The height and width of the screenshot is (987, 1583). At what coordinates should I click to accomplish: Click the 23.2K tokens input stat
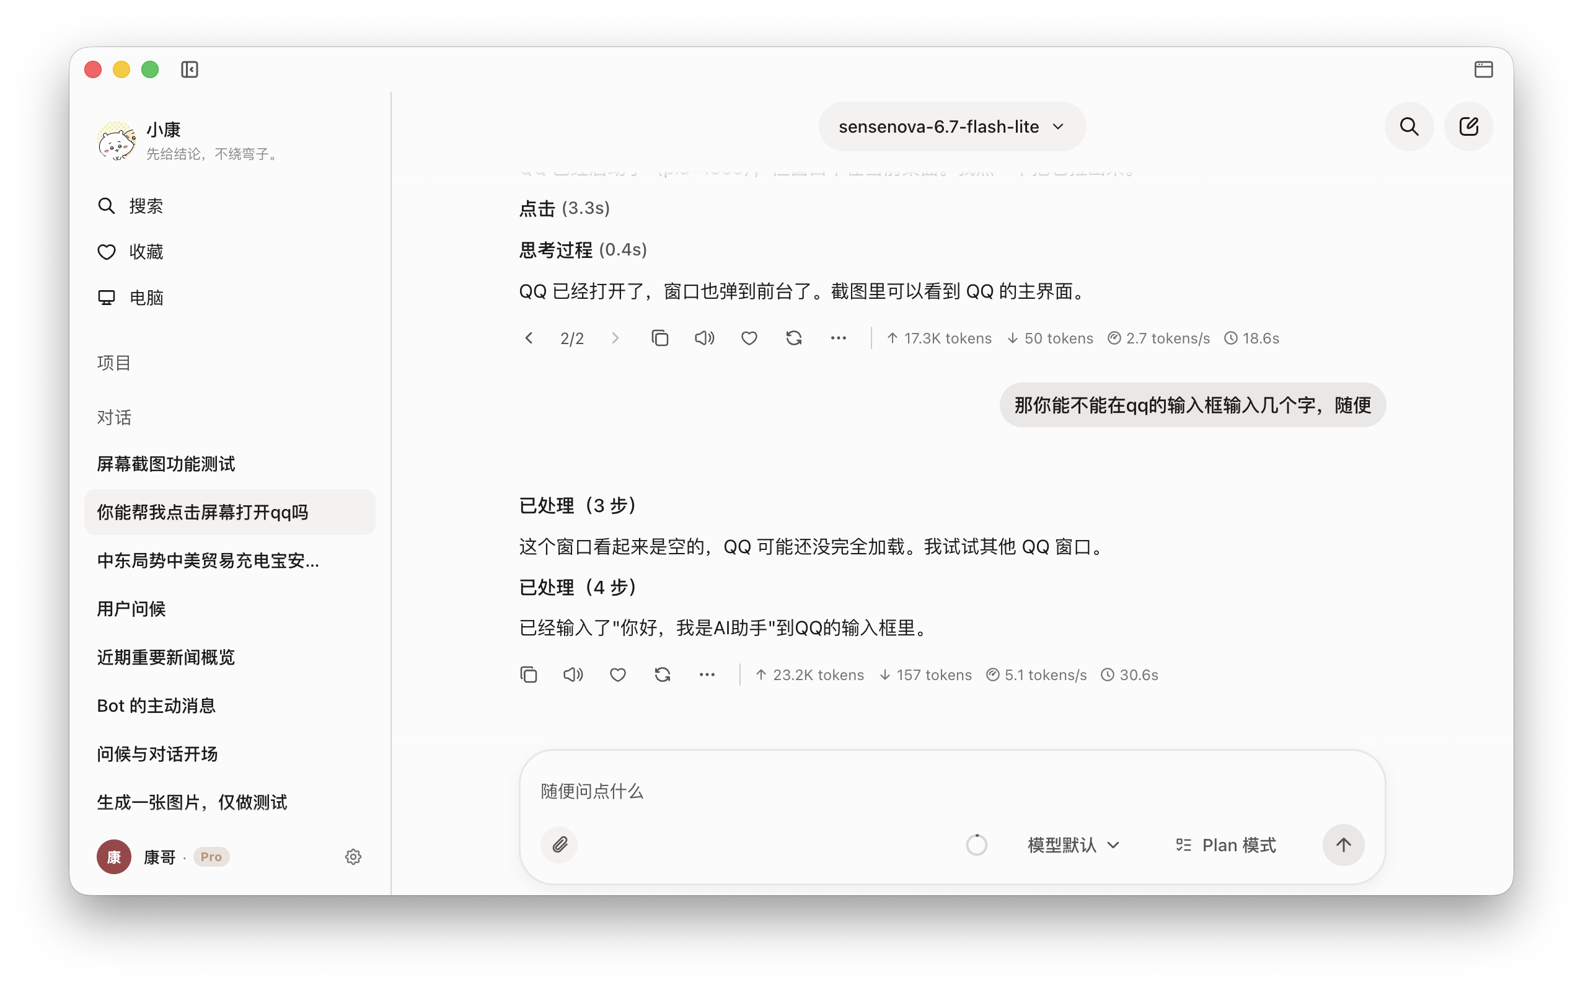click(x=809, y=675)
